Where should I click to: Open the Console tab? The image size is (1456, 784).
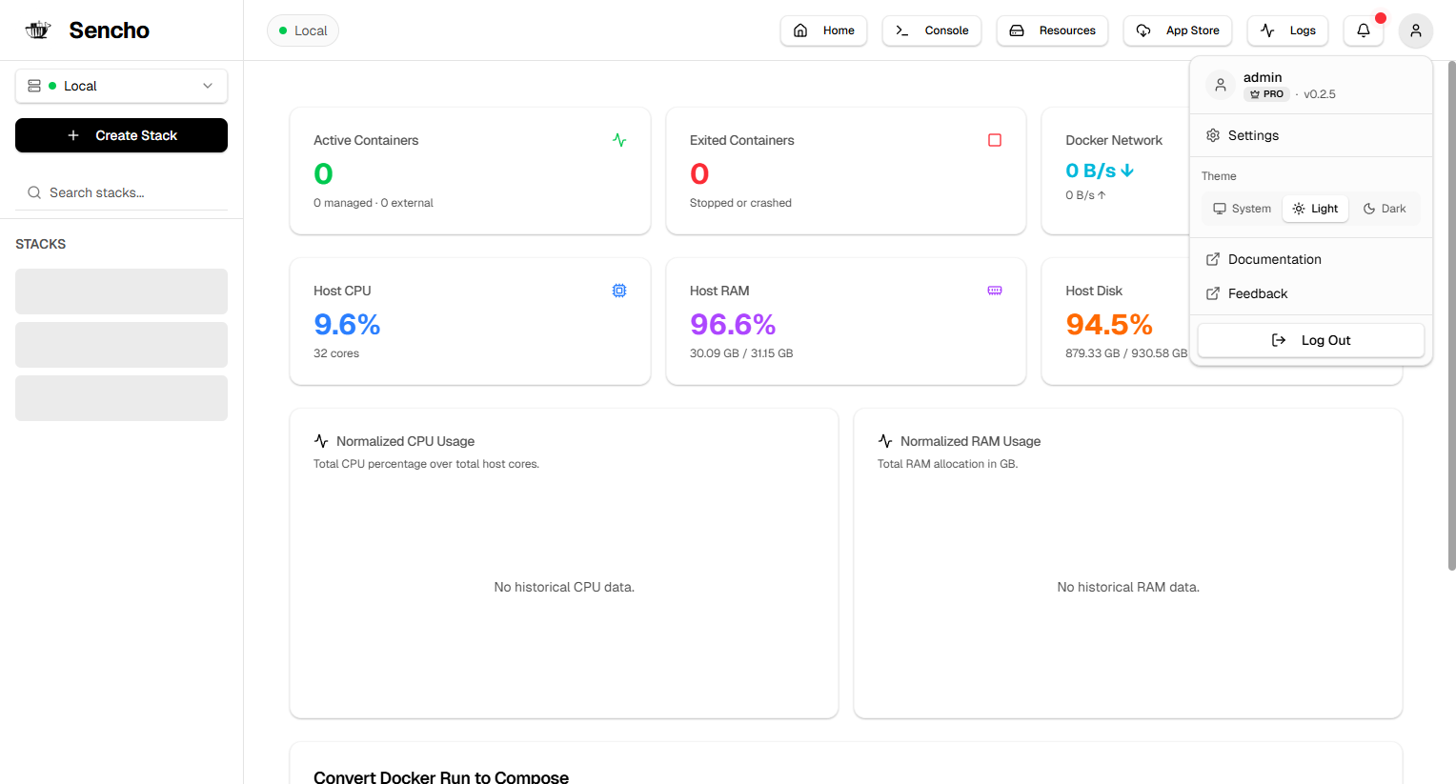[x=932, y=30]
